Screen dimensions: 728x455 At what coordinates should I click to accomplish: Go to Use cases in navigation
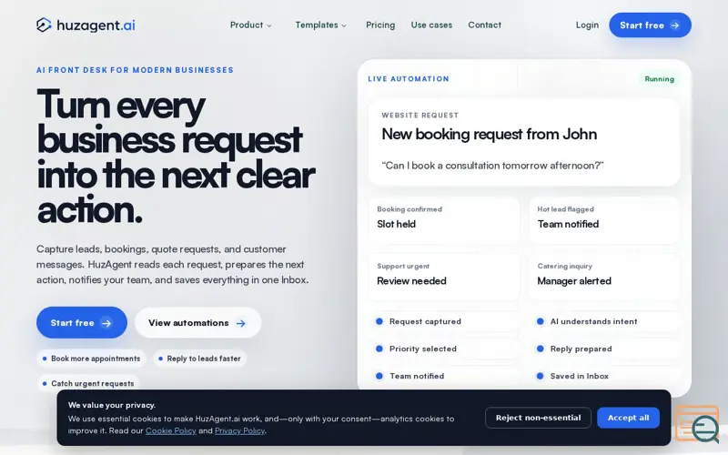tap(431, 25)
